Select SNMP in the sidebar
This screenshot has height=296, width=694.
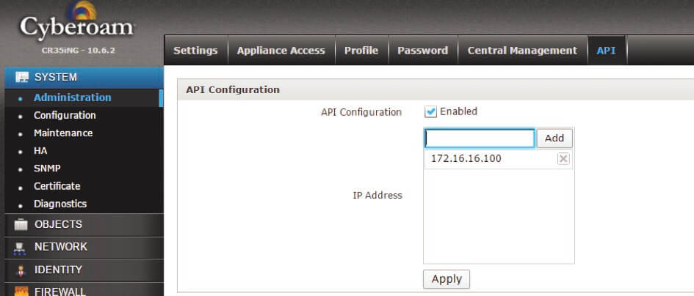(x=47, y=169)
